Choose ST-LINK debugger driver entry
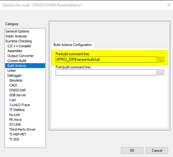This screenshot has width=173, height=157. 15,125
